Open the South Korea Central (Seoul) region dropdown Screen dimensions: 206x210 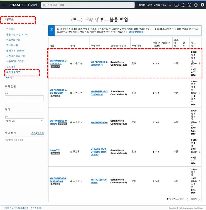point(155,5)
